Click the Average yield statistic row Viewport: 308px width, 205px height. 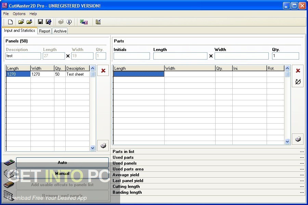coord(208,175)
